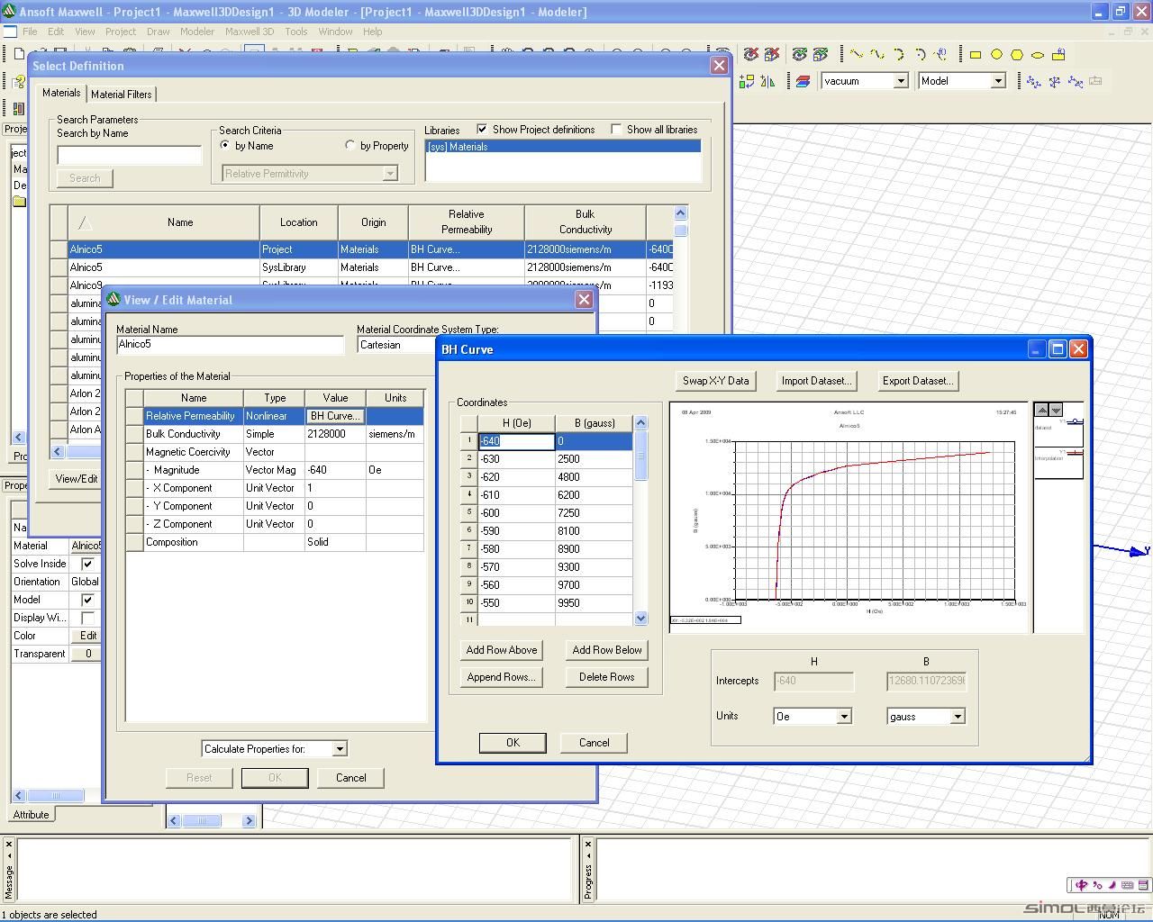Select the Materials tab
The image size is (1153, 922).
(x=61, y=93)
